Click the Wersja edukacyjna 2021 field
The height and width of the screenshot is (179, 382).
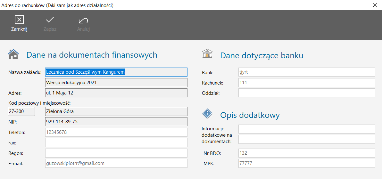pyautogui.click(x=116, y=83)
